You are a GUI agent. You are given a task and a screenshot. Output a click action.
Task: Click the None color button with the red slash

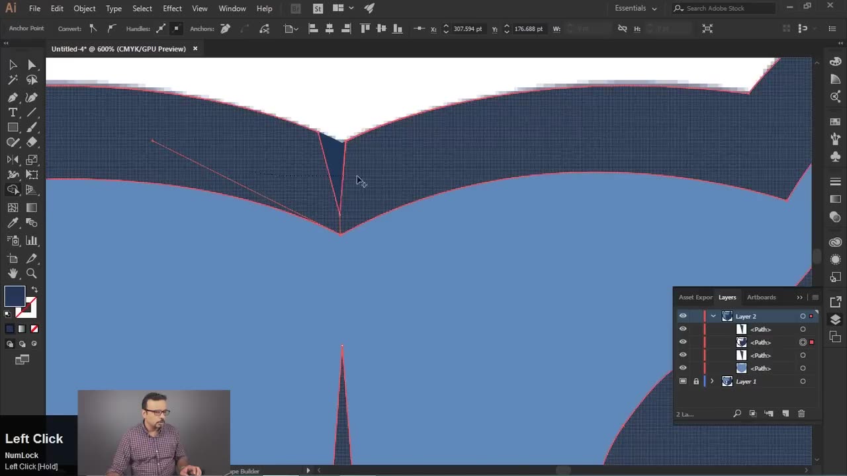click(x=34, y=329)
